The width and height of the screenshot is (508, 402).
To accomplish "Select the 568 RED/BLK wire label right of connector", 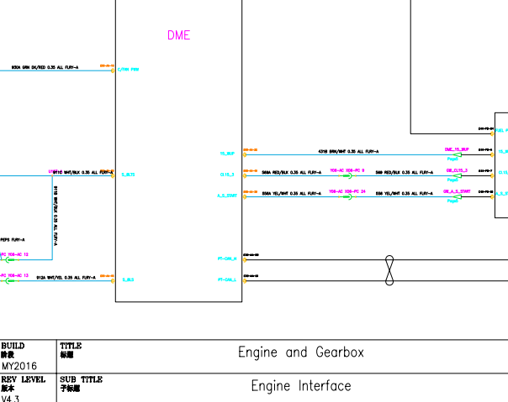I will click(x=404, y=172).
